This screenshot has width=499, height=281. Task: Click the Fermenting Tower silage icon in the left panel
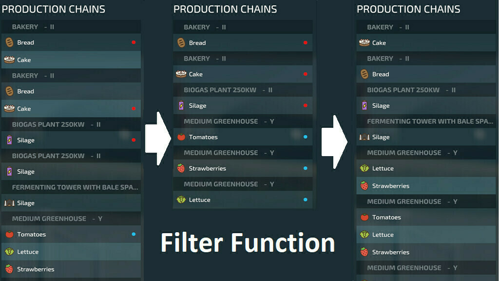pyautogui.click(x=9, y=203)
